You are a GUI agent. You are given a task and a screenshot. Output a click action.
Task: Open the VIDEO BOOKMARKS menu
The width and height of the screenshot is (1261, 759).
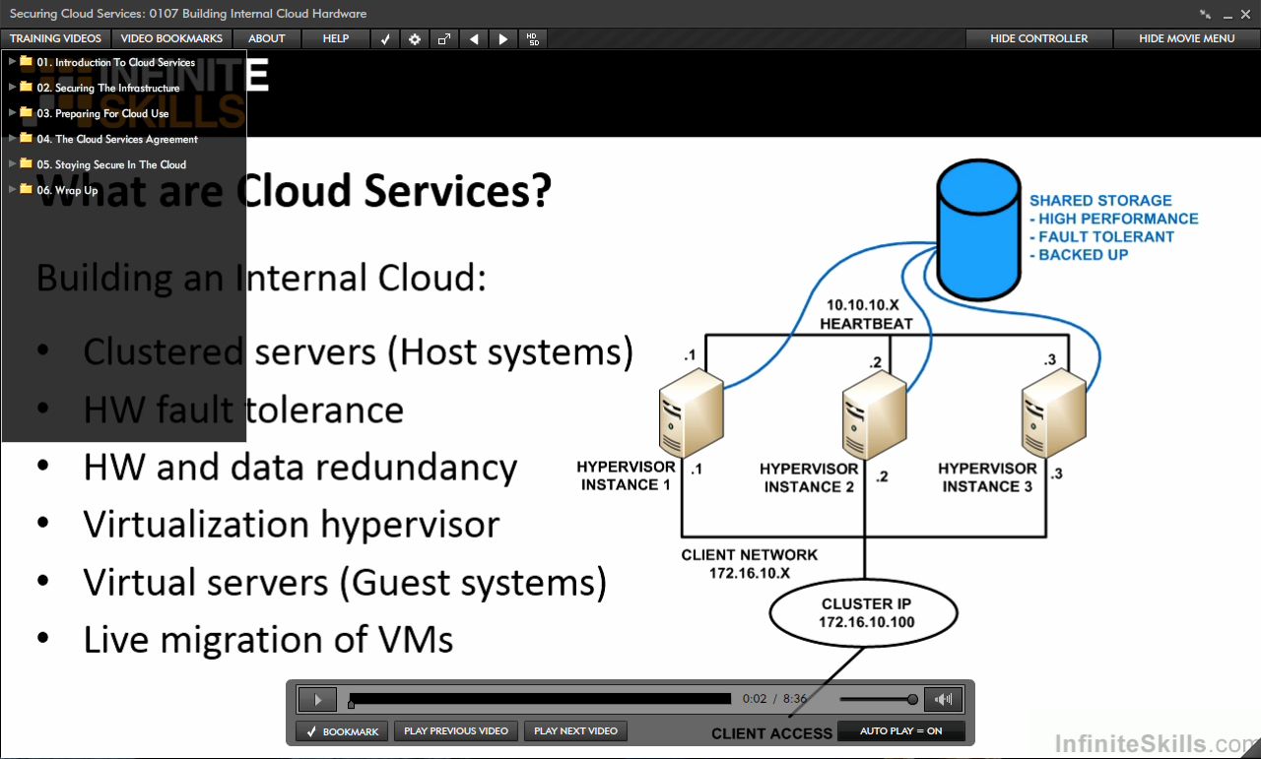point(171,39)
